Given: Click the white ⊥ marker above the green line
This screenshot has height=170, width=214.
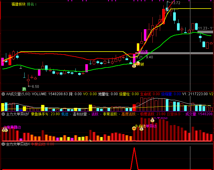Looking at the screenshot, I should (x=21, y=67).
